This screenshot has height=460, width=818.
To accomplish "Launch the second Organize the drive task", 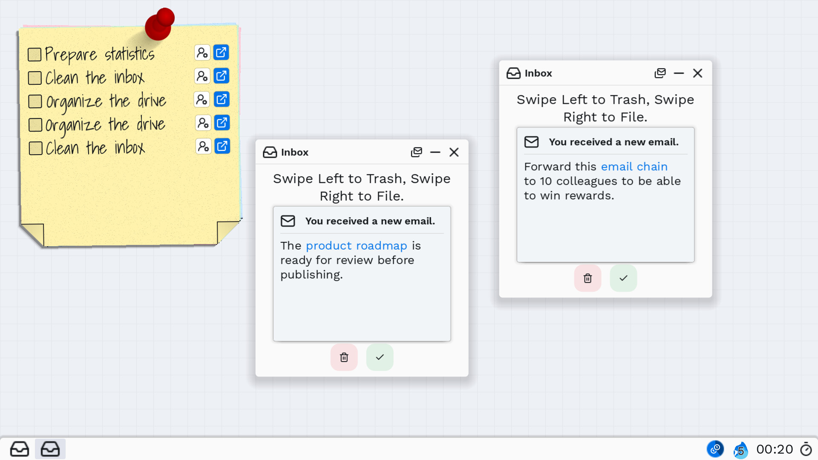I will (x=222, y=123).
